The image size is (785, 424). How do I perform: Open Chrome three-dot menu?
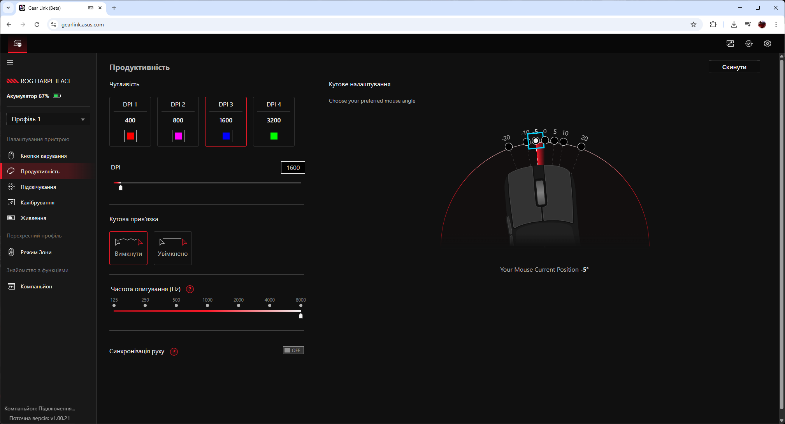(x=776, y=24)
